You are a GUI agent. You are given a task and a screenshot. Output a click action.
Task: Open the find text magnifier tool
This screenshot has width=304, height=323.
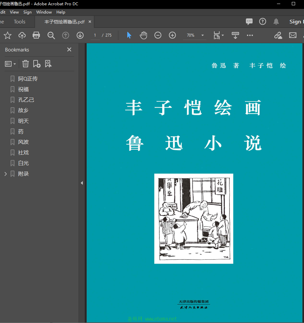(51, 35)
